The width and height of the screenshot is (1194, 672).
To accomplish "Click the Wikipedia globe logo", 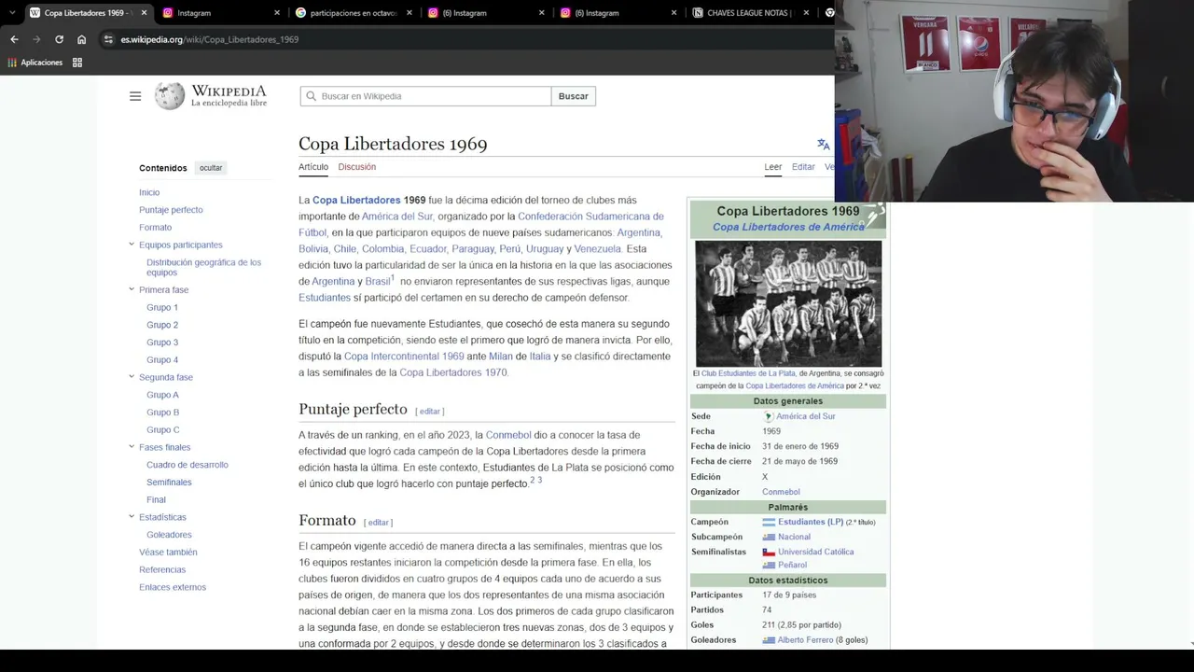I will [170, 96].
